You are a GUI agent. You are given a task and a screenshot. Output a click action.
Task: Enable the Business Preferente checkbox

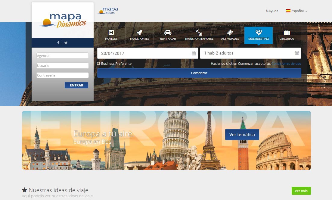98,64
